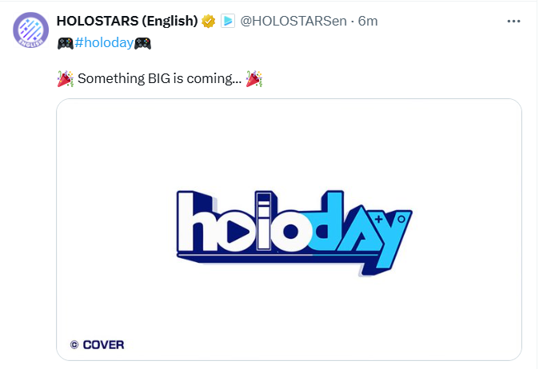Click the plus symbol on logo's y
The image size is (559, 369).
coord(378,219)
